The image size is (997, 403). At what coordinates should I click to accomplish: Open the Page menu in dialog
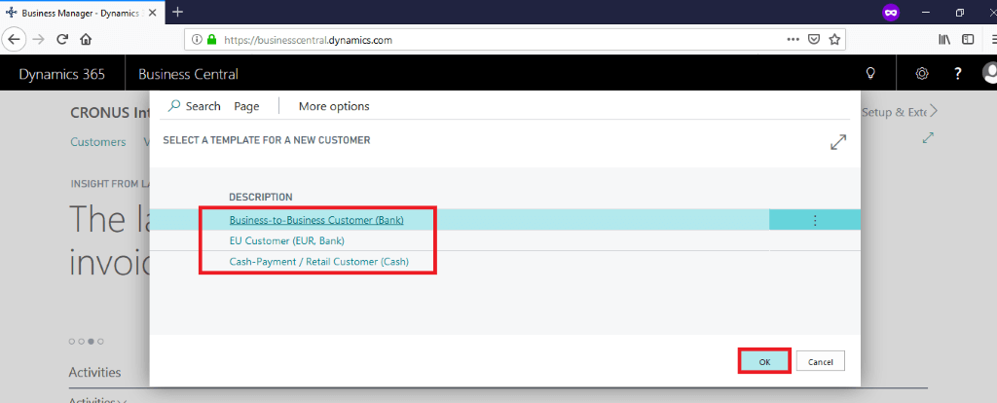246,106
